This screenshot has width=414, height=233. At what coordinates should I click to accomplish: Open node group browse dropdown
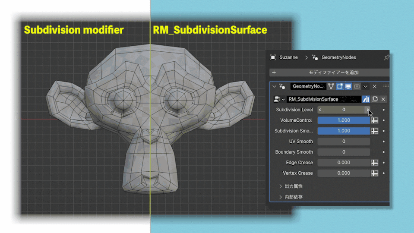(279, 99)
